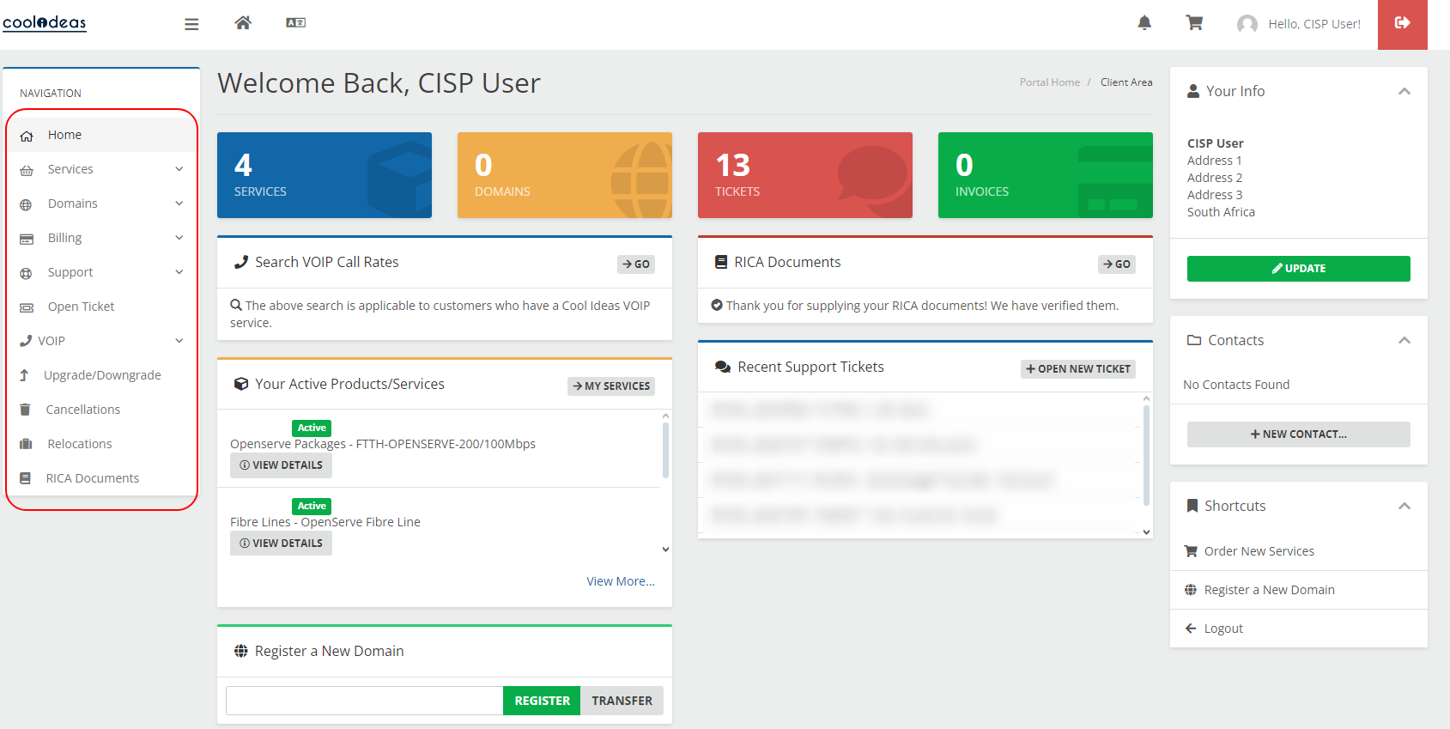This screenshot has height=729, width=1450.
Task: Click GO on RICA Documents panel
Action: (1117, 264)
